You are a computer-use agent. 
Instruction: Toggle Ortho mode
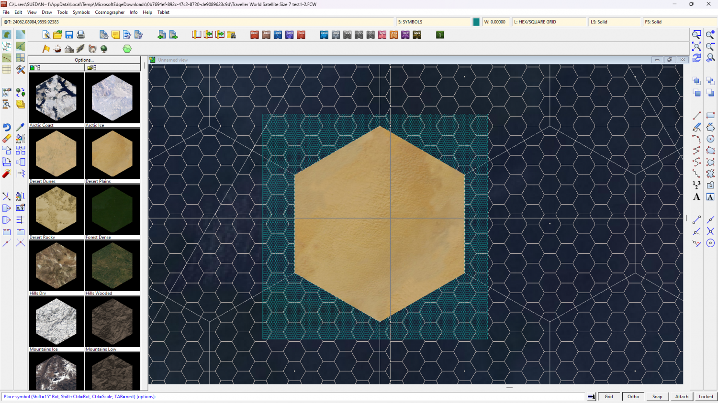coord(633,396)
